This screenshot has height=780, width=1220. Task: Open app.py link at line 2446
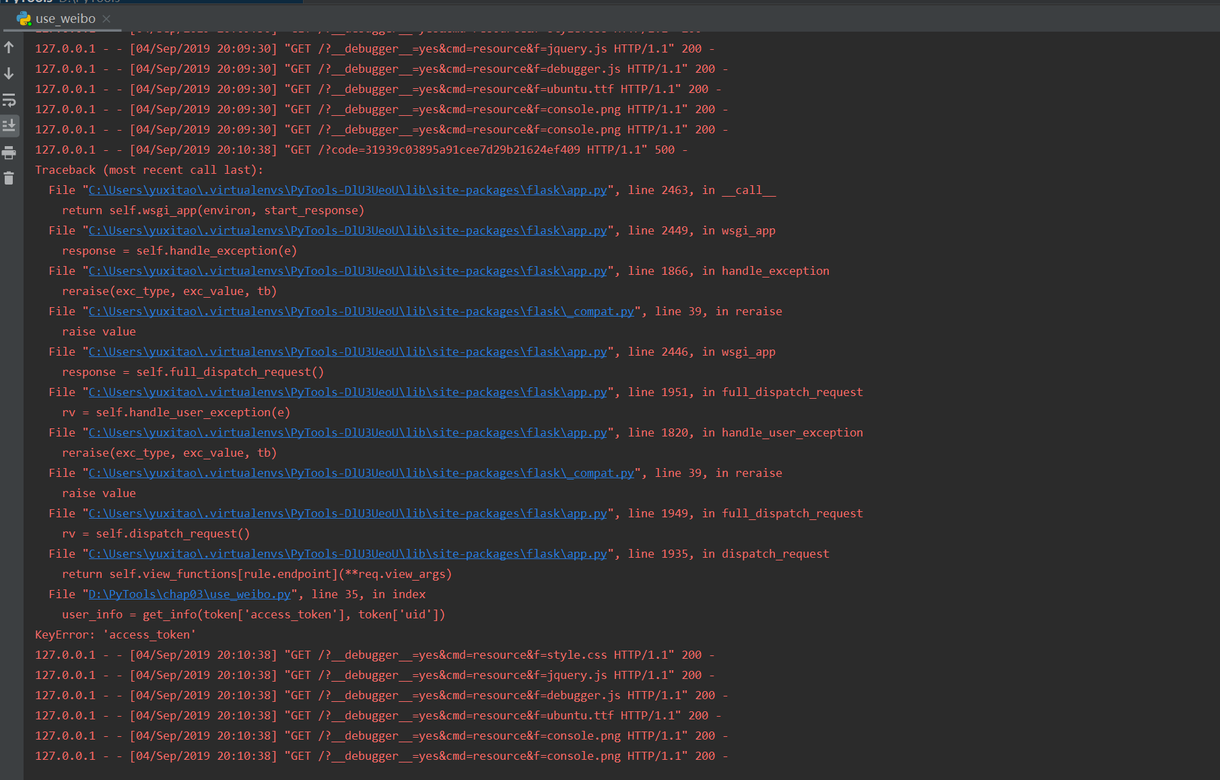(x=347, y=352)
